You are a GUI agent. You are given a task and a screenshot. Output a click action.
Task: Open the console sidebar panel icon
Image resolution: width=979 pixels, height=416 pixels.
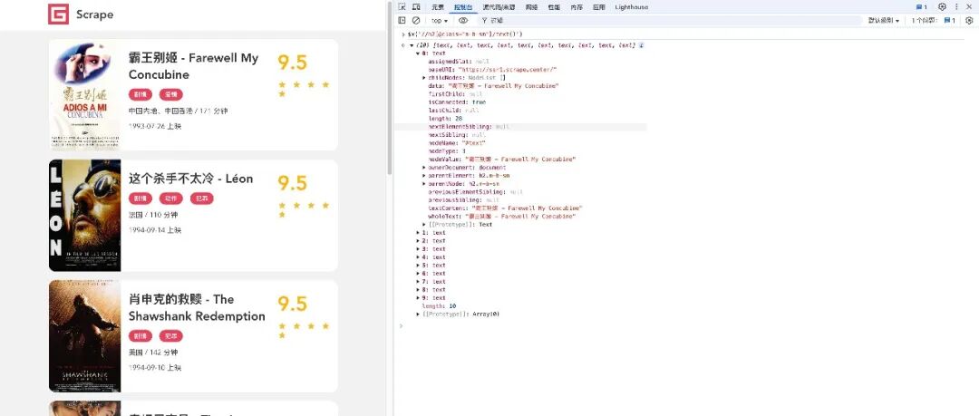(402, 21)
